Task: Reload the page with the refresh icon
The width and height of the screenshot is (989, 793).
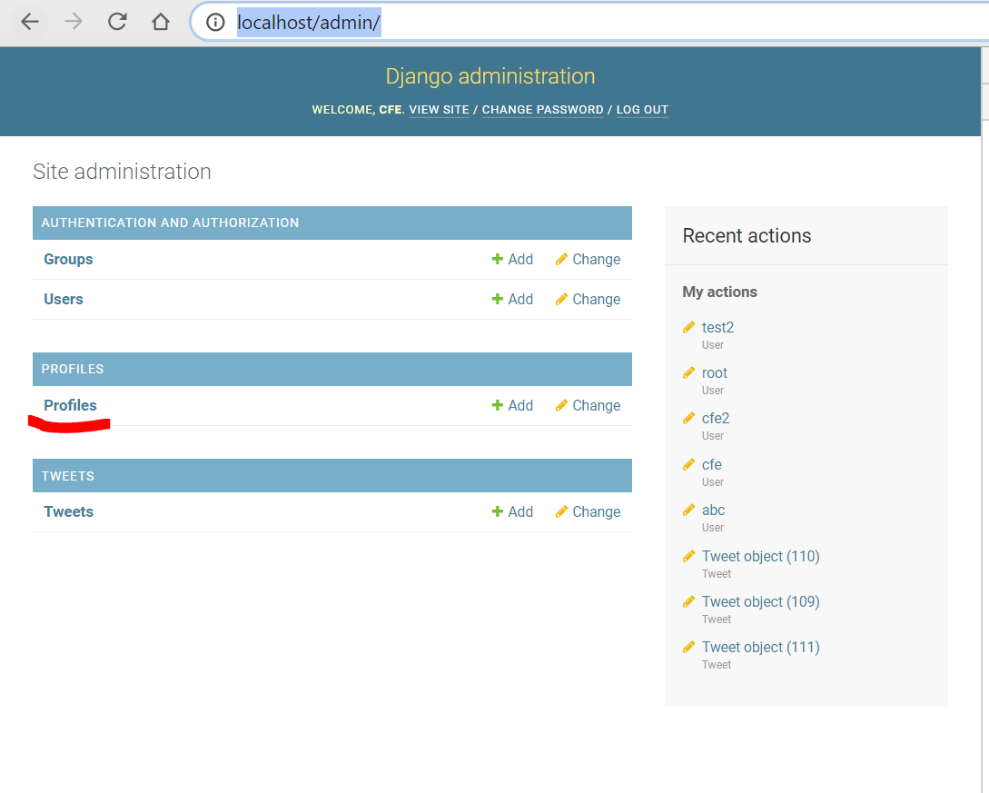Action: point(117,22)
